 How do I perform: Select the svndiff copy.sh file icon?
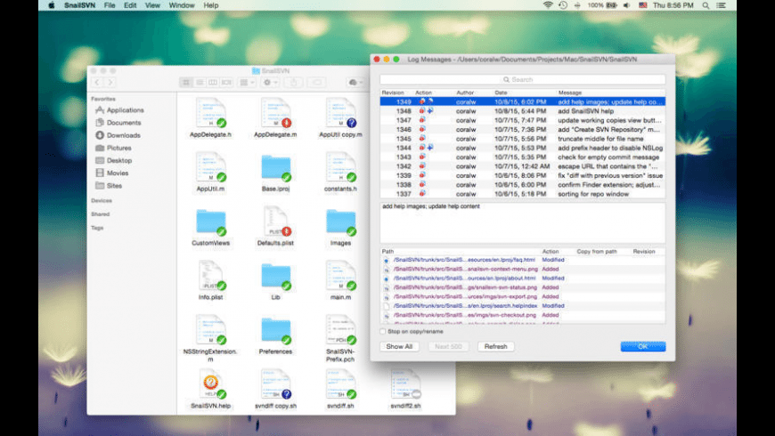274,384
